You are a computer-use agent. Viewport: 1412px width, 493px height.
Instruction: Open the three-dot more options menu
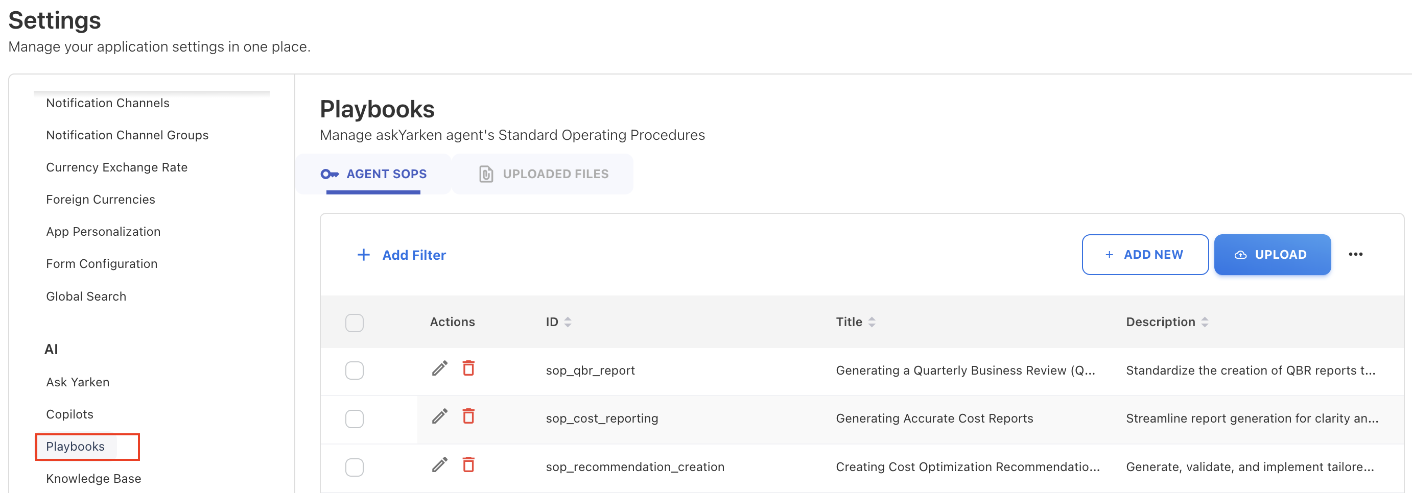(1355, 254)
